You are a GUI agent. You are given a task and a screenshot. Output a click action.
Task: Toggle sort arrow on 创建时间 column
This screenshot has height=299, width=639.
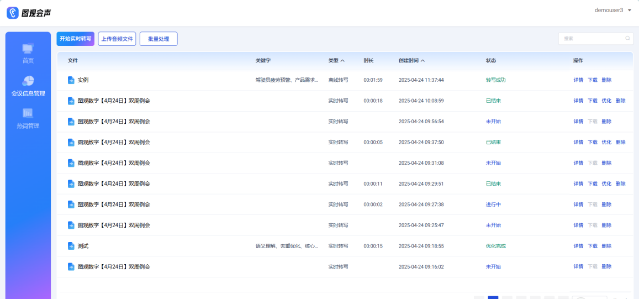[x=423, y=61]
